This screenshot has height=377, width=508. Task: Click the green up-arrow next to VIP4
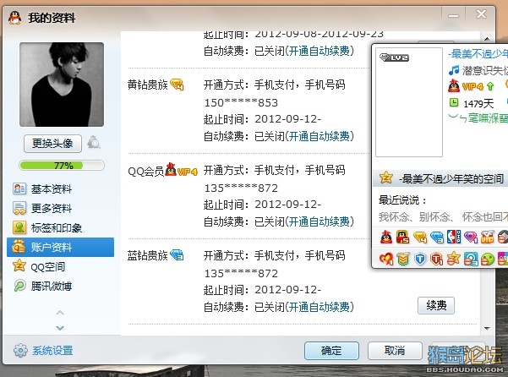[490, 86]
